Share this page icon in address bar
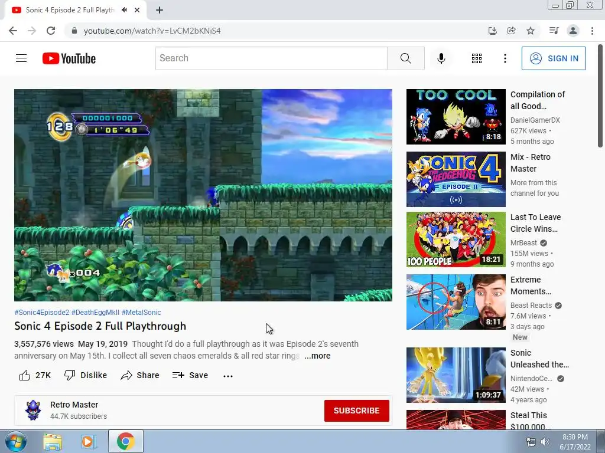This screenshot has width=605, height=453. point(512,31)
